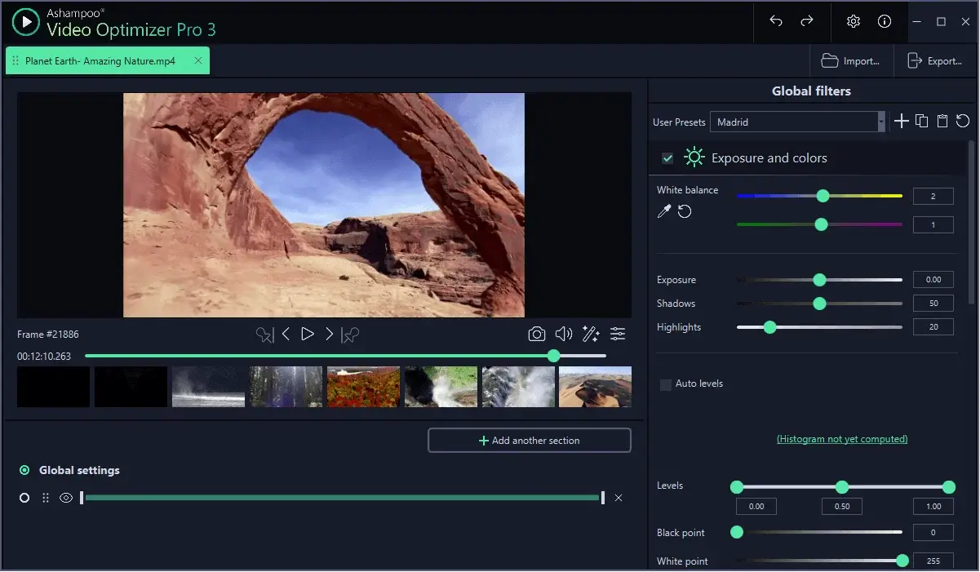Take a snapshot of the current frame
The width and height of the screenshot is (980, 572).
coord(537,334)
